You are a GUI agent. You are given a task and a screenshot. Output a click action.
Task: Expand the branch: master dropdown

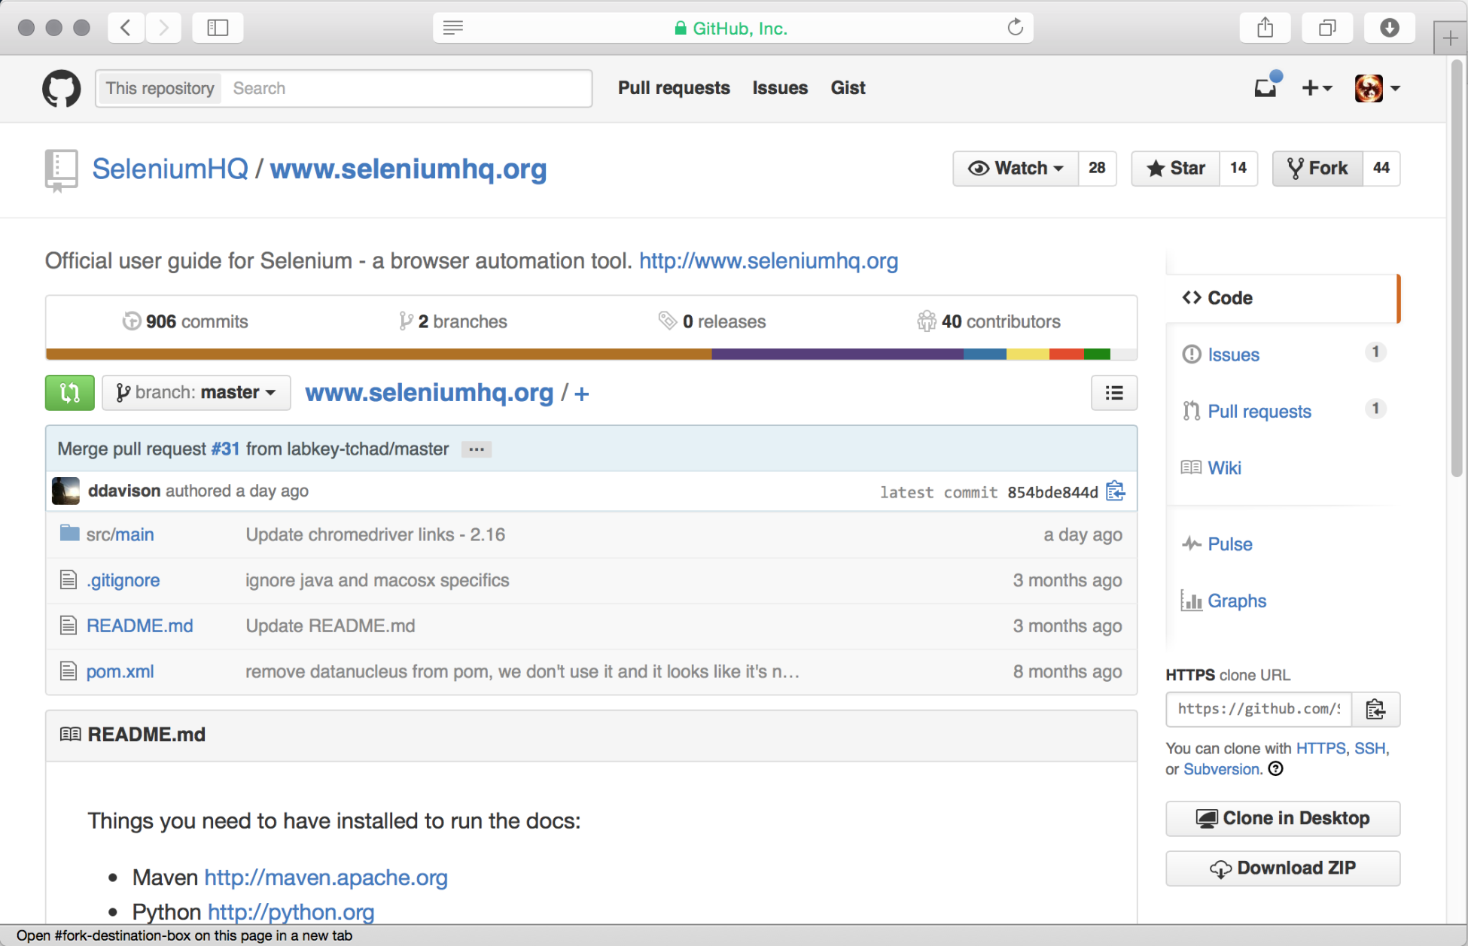[x=196, y=393]
